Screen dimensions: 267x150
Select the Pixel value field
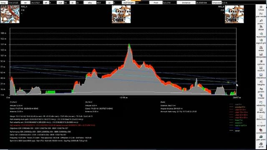click(169, 3)
